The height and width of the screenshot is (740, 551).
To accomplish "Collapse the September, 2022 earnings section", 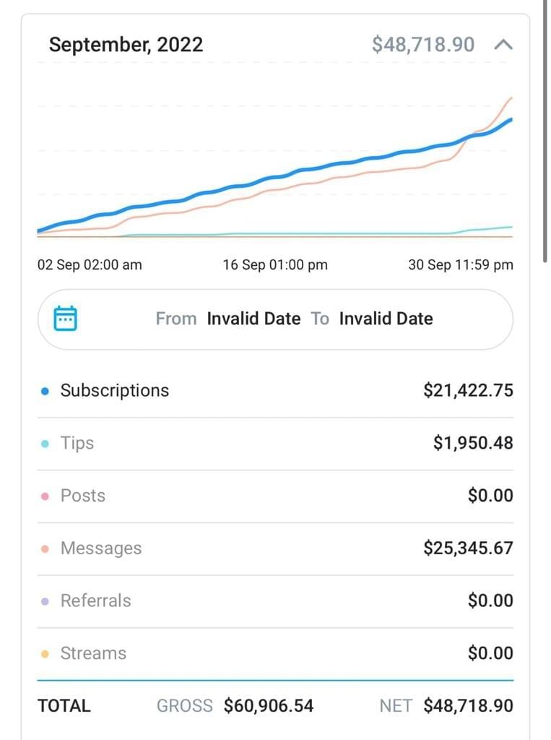I will pos(503,45).
